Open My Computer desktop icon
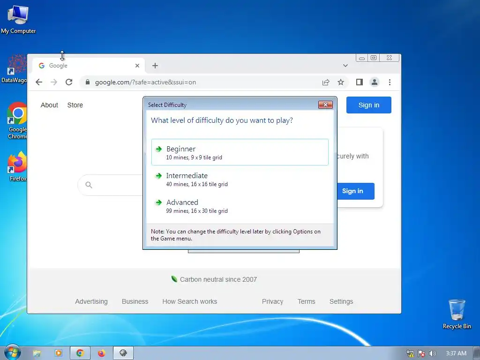 18,19
